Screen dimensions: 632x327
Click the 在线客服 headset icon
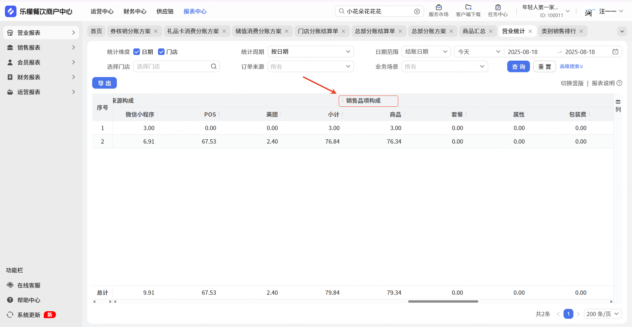click(x=10, y=285)
